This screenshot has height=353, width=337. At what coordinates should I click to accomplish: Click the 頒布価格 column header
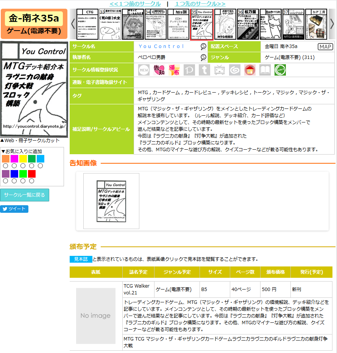(275, 272)
